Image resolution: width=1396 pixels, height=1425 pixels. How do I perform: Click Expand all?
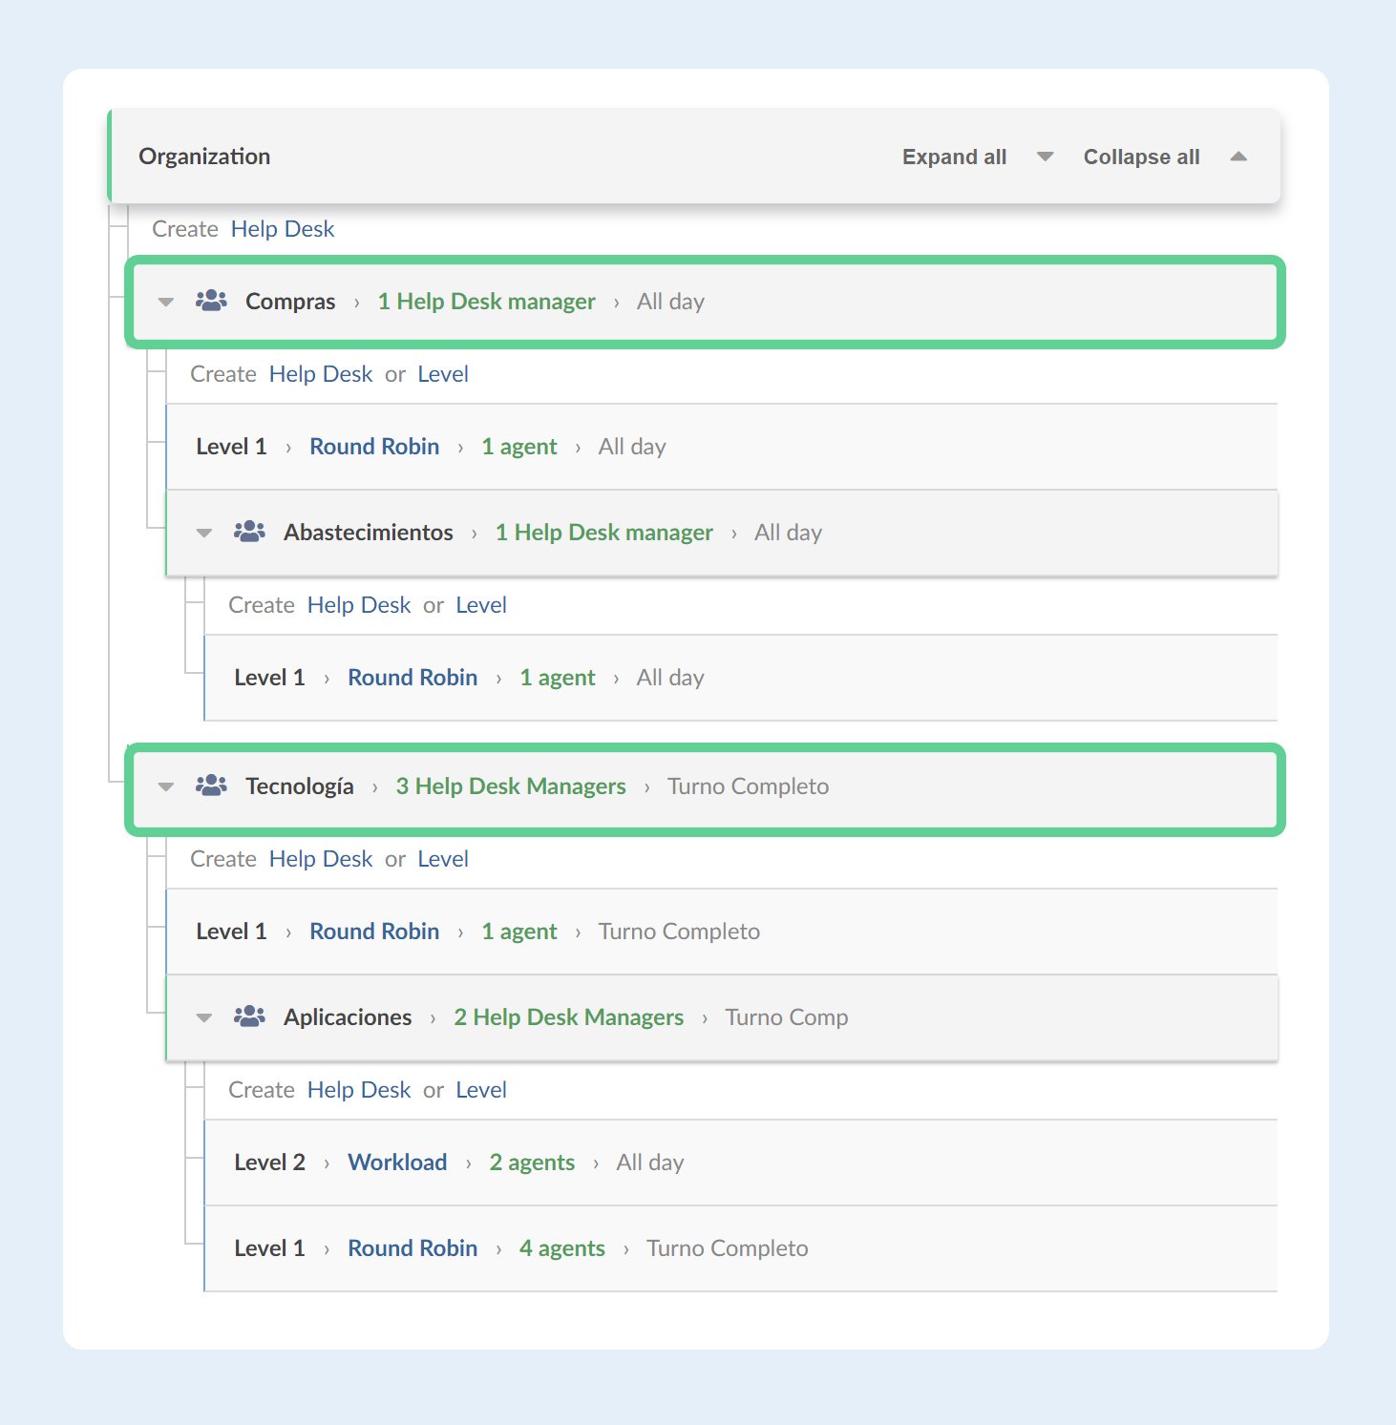pos(954,156)
